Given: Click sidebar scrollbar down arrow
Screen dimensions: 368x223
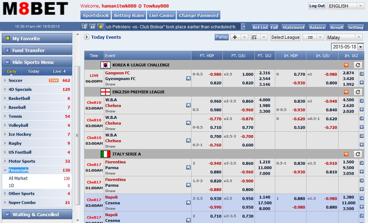Looking at the screenshot, I should pyautogui.click(x=78, y=220).
